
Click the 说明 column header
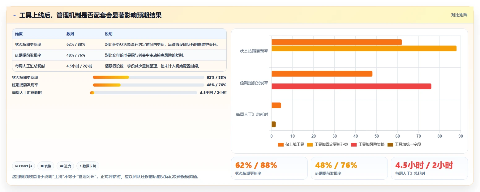109,34
